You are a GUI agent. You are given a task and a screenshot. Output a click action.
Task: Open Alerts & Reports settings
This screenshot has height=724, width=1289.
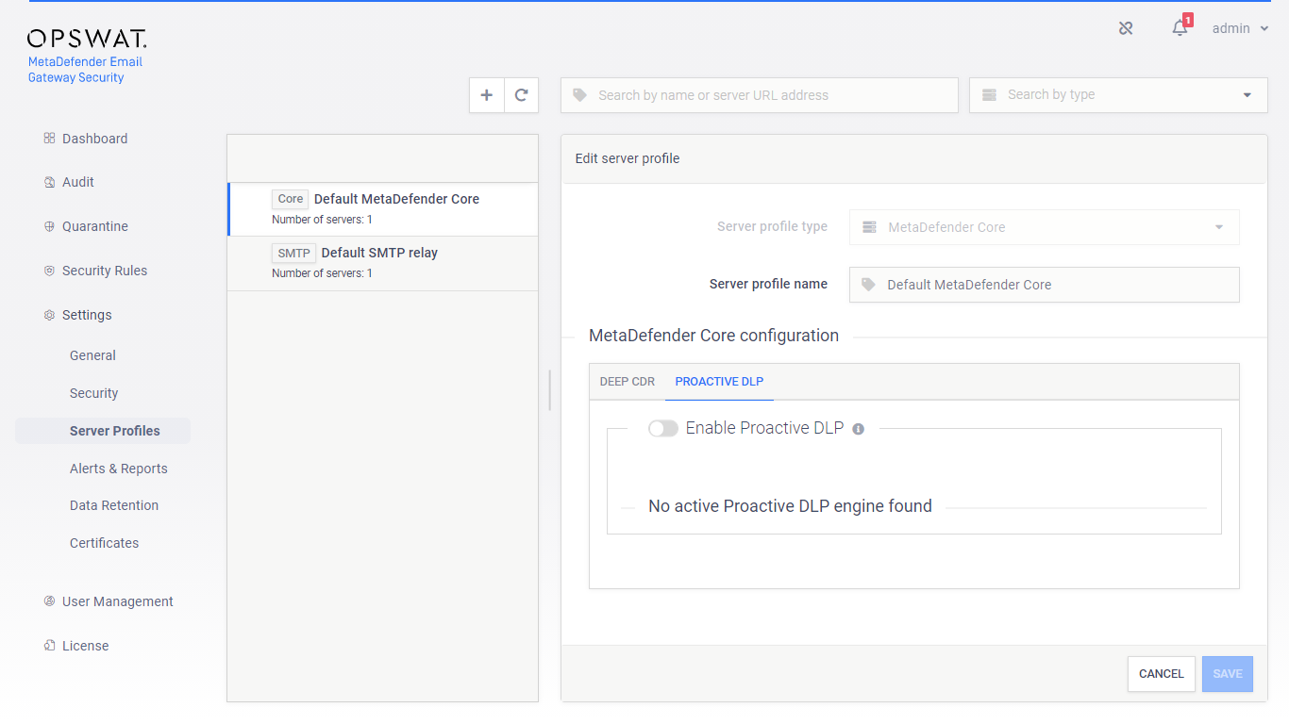pos(118,469)
